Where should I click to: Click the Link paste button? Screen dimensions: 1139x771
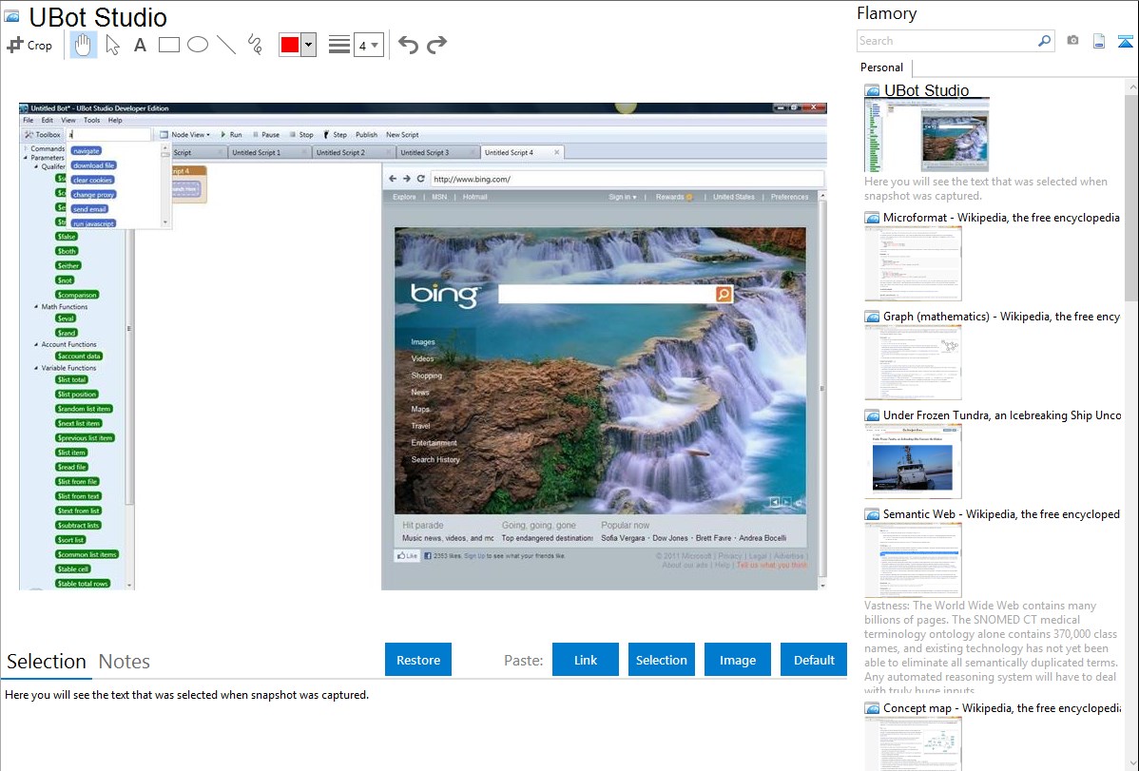pyautogui.click(x=586, y=660)
